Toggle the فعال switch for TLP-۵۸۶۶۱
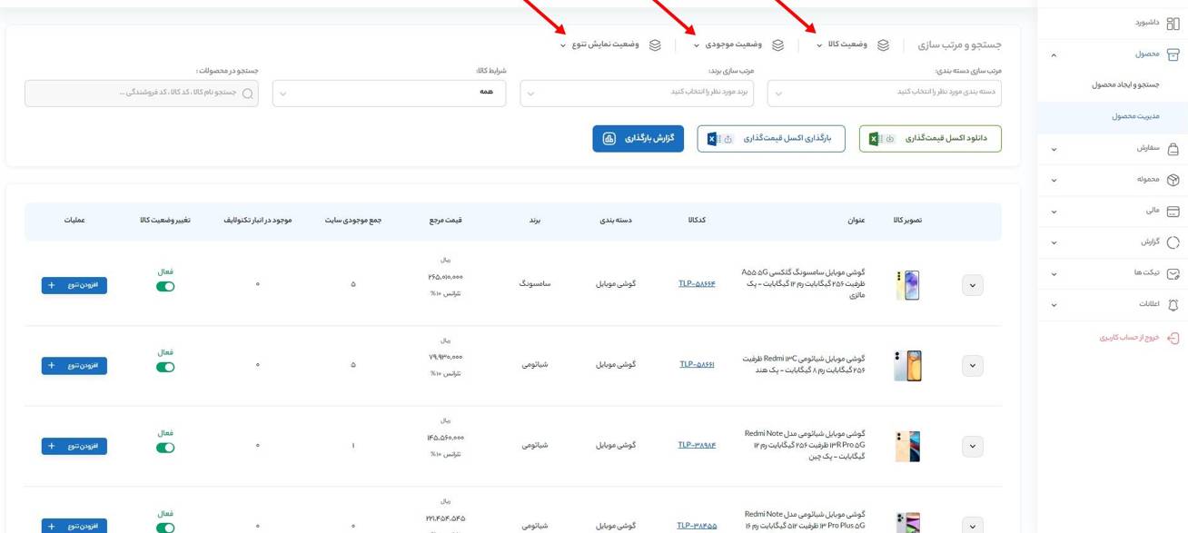Screen dimensions: 1188x533 (165, 368)
